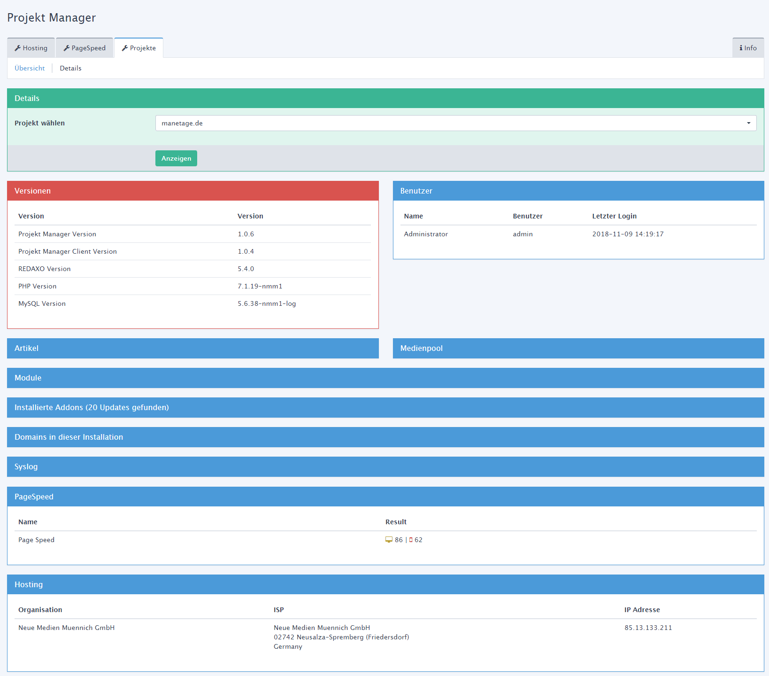Image resolution: width=769 pixels, height=676 pixels.
Task: Click MySQL value 5.6.38-nmm1-log
Action: pyautogui.click(x=267, y=303)
